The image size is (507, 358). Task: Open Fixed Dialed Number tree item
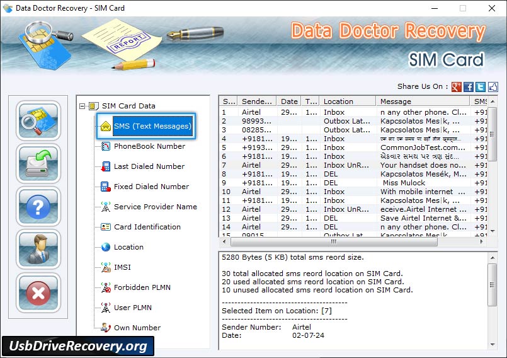pos(151,187)
